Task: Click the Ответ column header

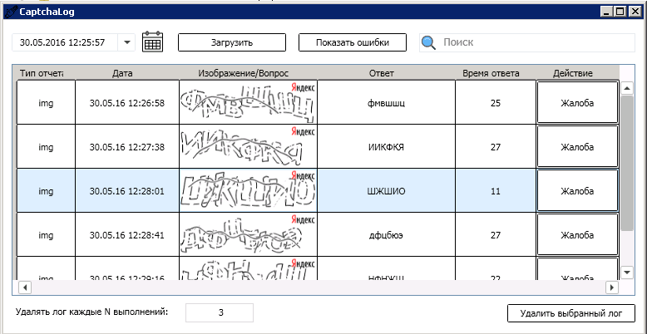Action: (381, 73)
